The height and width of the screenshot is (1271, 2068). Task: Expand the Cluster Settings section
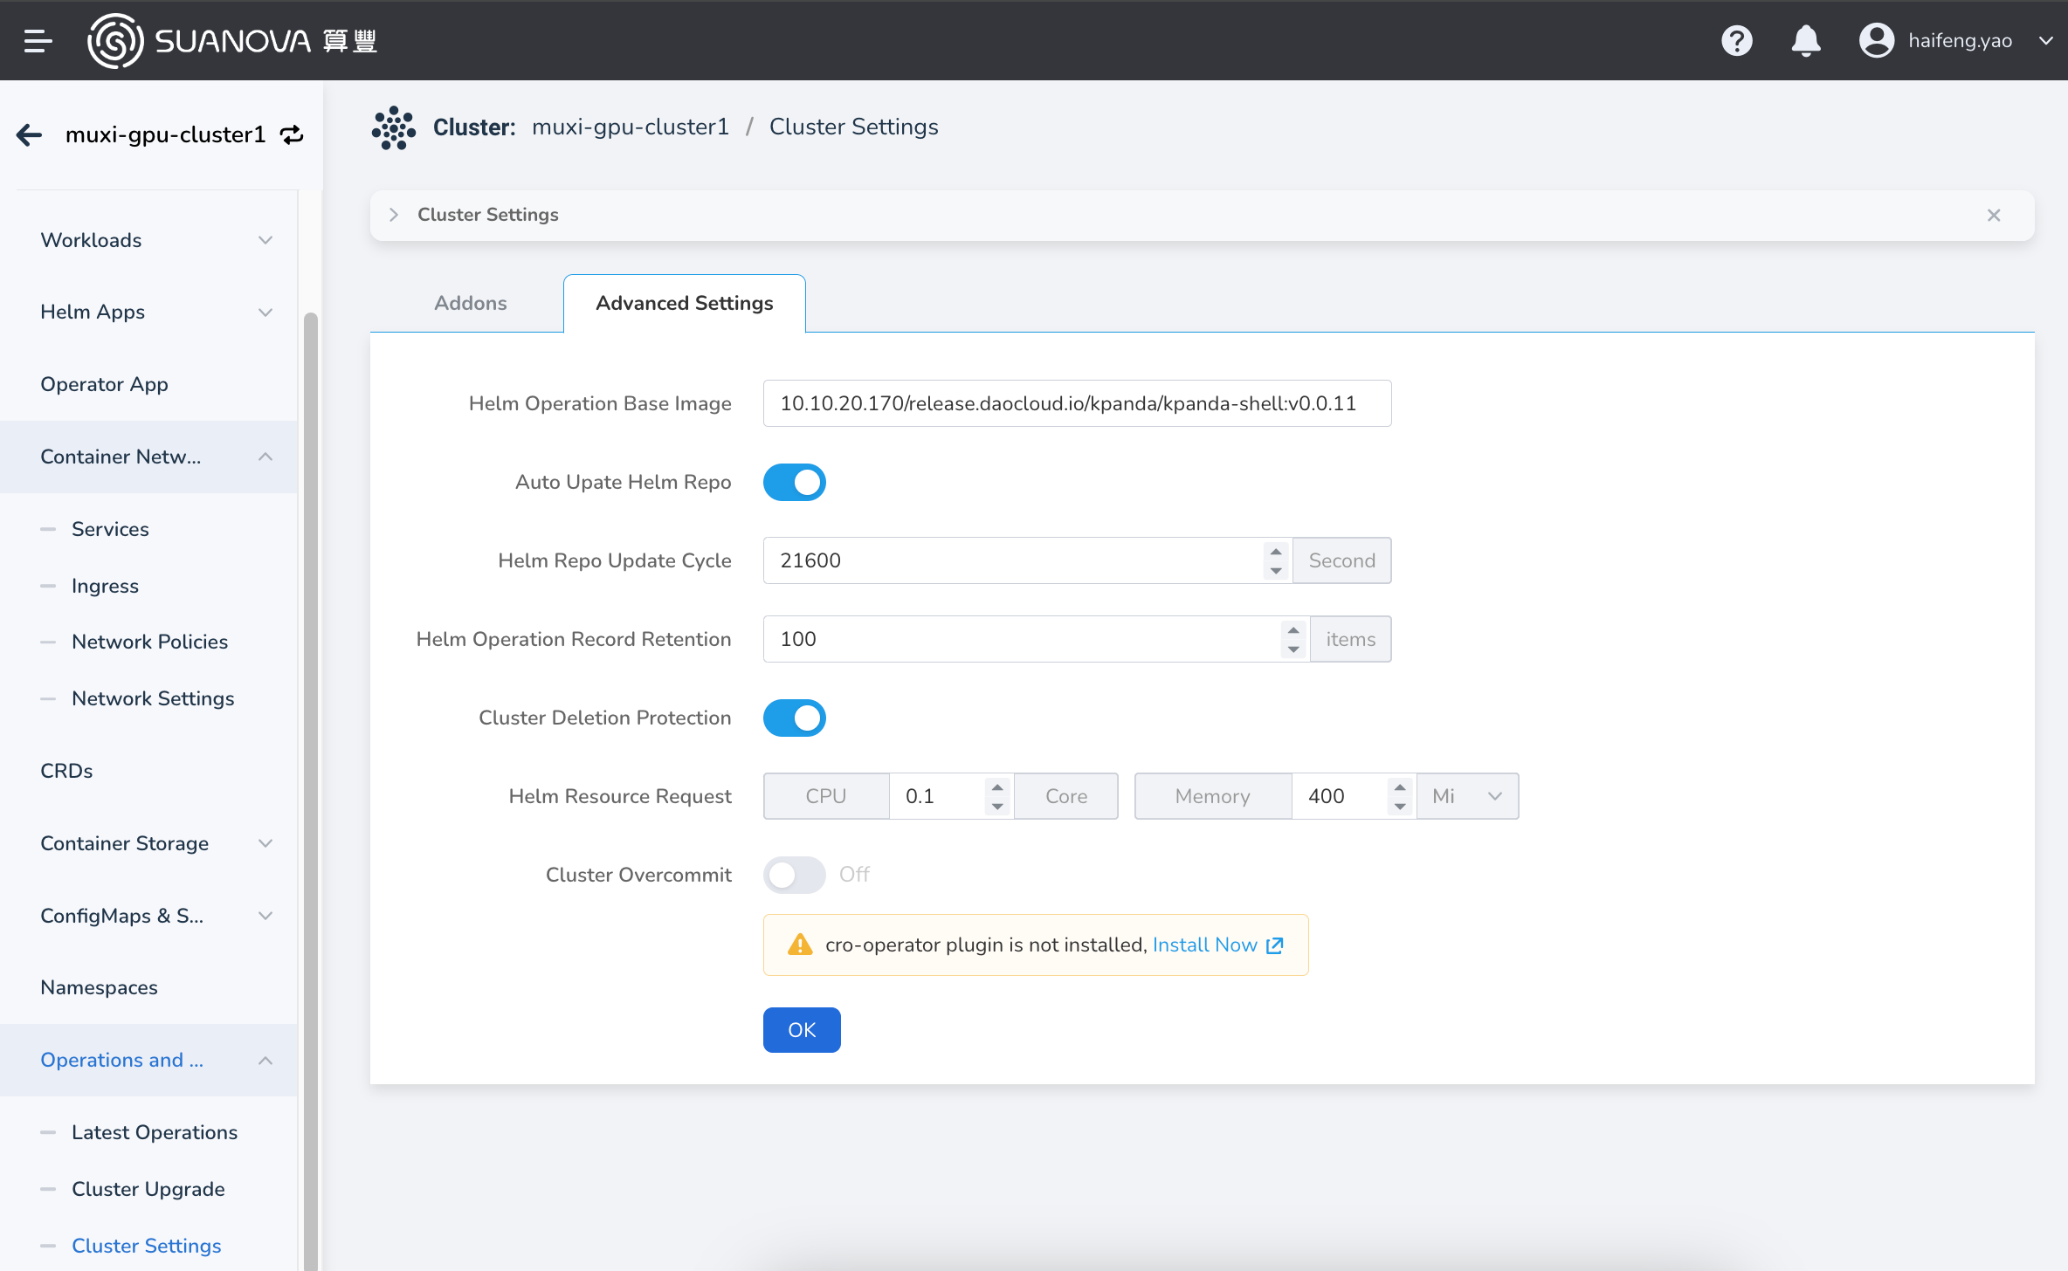pyautogui.click(x=396, y=216)
